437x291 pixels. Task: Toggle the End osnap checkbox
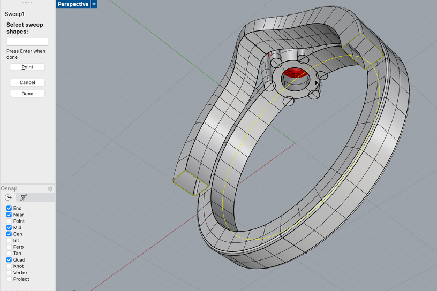[x=9, y=208]
